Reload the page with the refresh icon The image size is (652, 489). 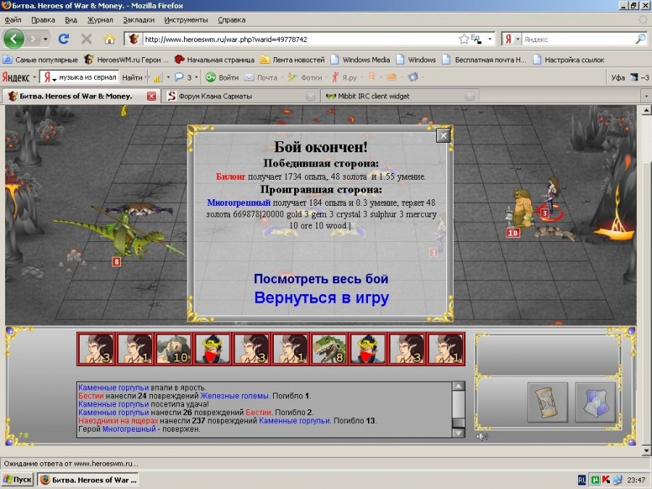[x=64, y=39]
